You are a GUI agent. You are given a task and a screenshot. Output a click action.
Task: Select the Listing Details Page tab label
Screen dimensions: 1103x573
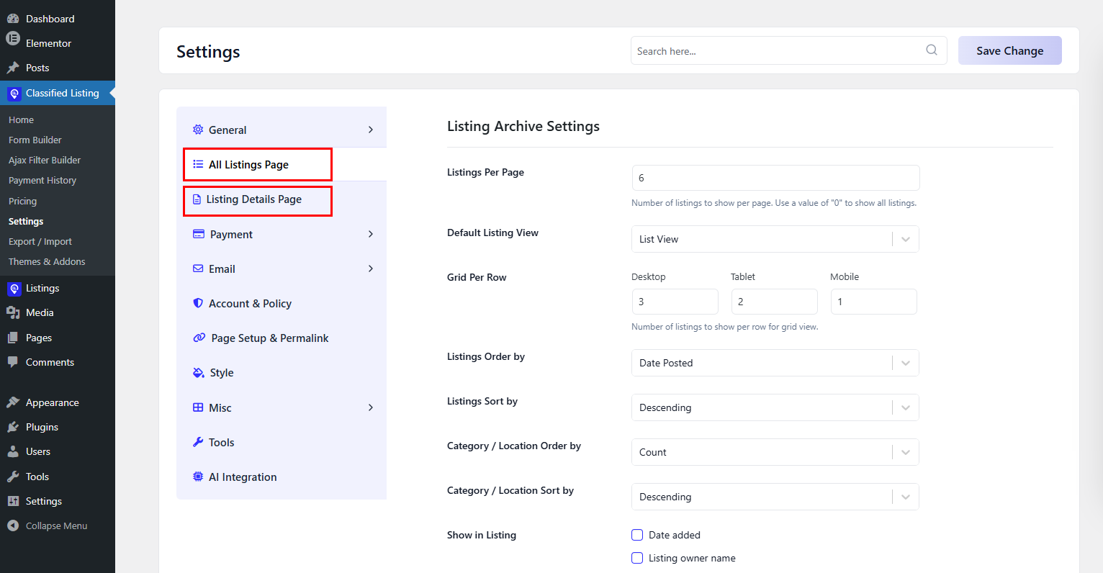point(254,199)
